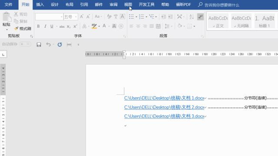This screenshot has height=156, width=278.
Task: Click the Undo arrow icon
Action: [x=49, y=45]
